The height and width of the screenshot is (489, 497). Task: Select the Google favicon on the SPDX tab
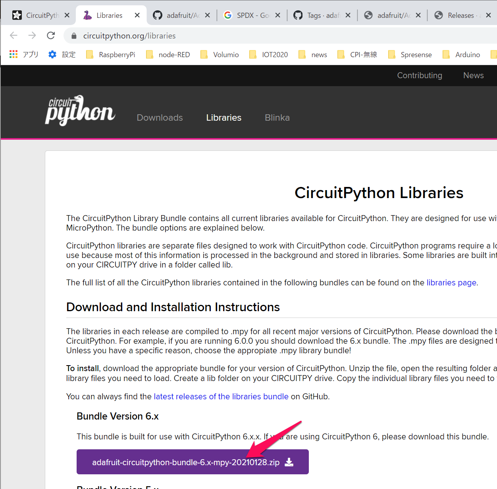(227, 15)
